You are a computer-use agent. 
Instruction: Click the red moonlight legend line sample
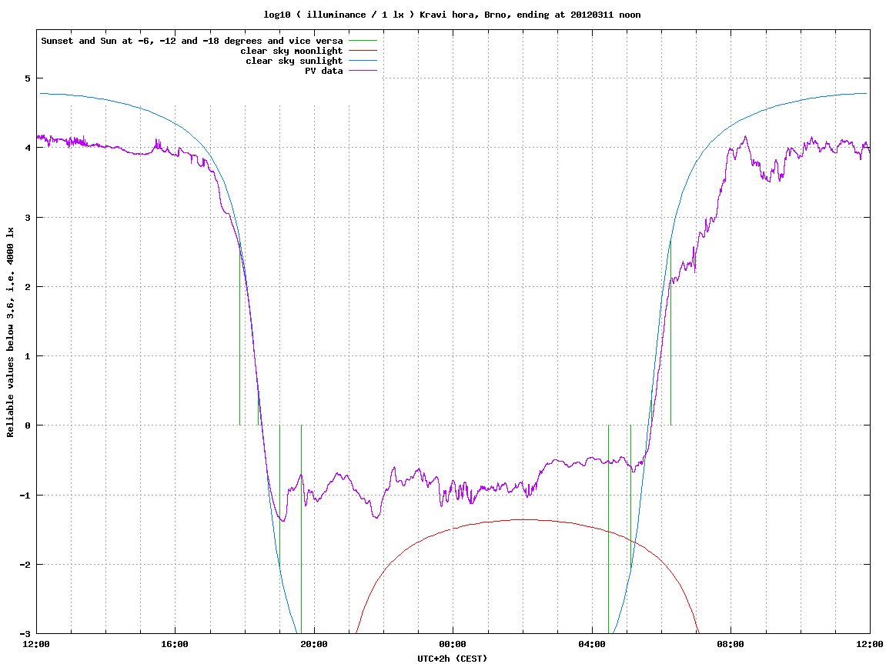(x=363, y=51)
